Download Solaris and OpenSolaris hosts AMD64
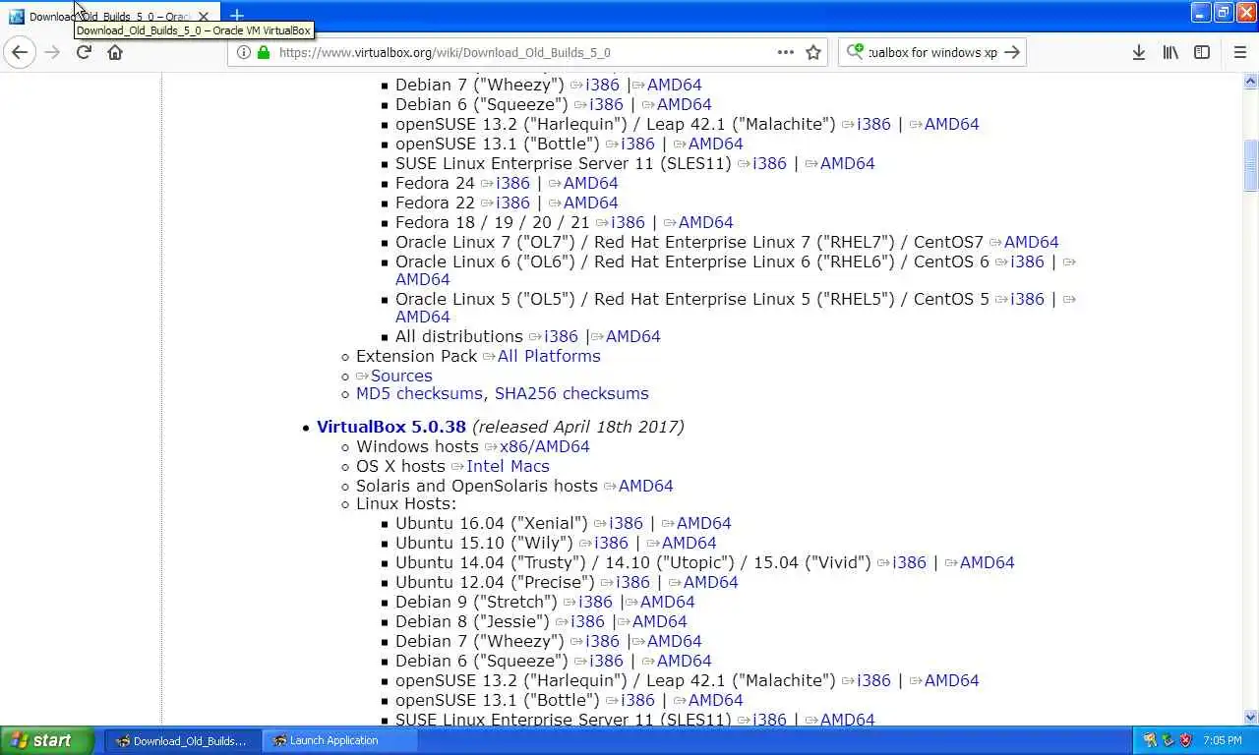 click(645, 486)
